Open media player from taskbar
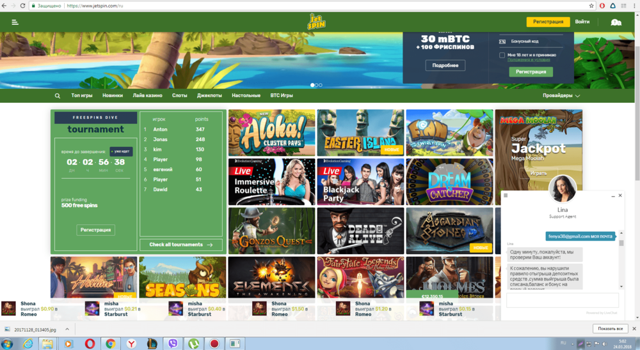The width and height of the screenshot is (640, 350). [68, 344]
